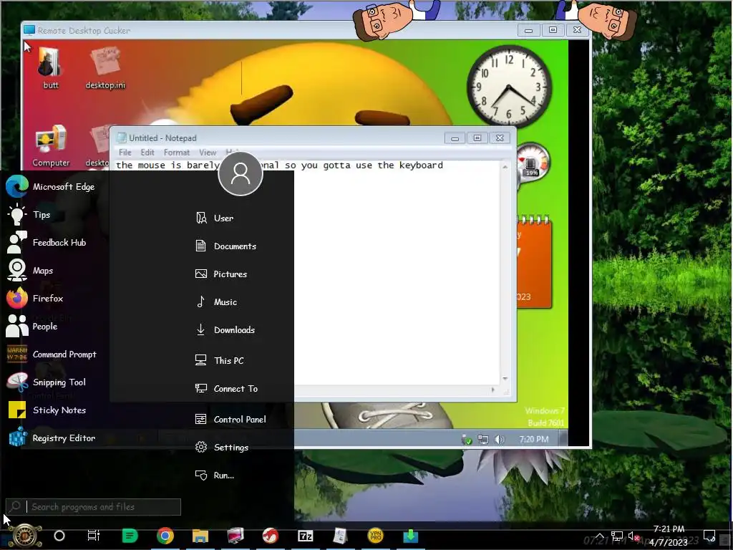Open the red swirl taskbar app

[270, 536]
